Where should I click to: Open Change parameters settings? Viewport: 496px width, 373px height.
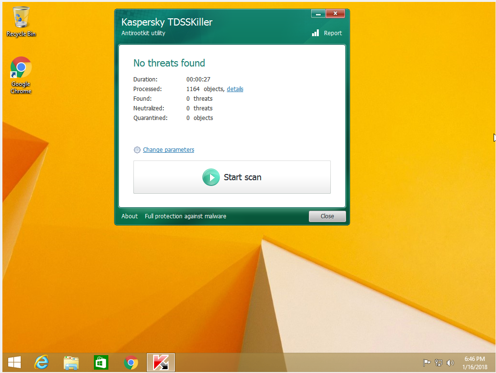[x=168, y=150]
